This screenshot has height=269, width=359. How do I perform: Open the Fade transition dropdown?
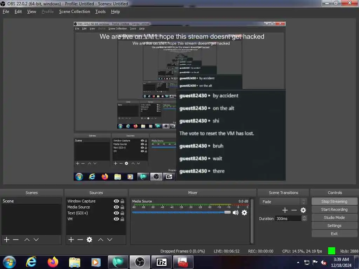[x=283, y=202]
